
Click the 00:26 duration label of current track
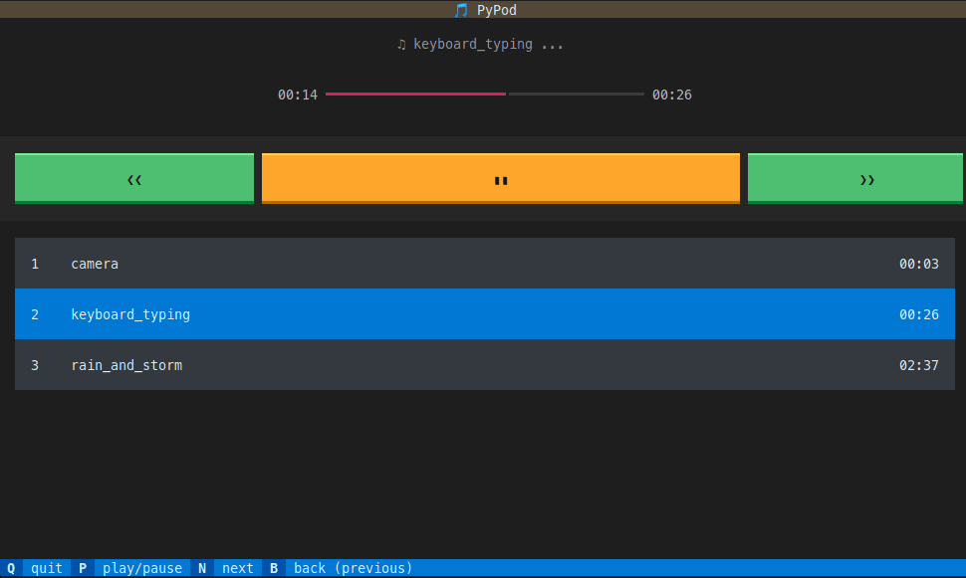pos(671,95)
